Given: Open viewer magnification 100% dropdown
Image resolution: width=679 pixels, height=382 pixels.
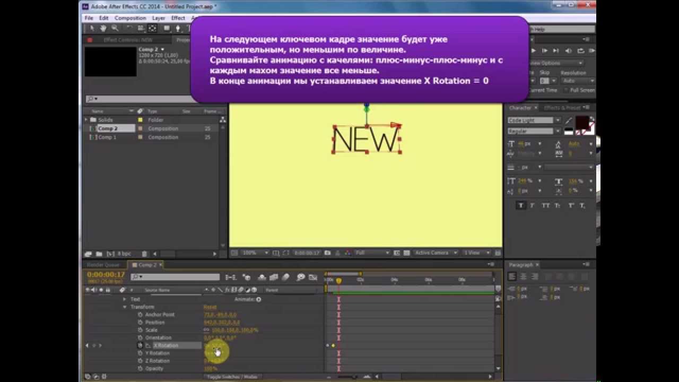Looking at the screenshot, I should click(255, 253).
